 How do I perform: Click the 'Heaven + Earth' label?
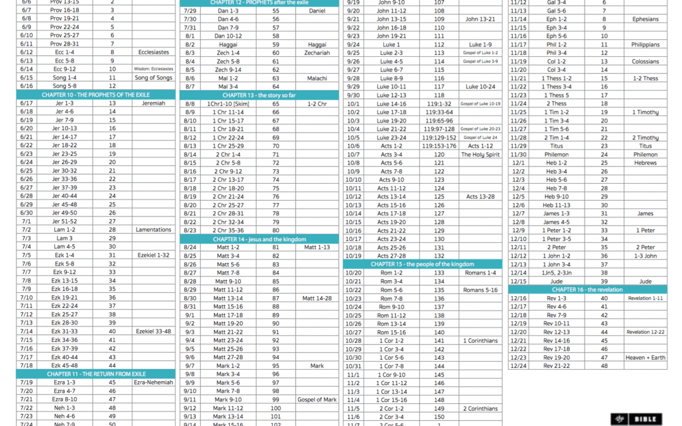coord(645,357)
